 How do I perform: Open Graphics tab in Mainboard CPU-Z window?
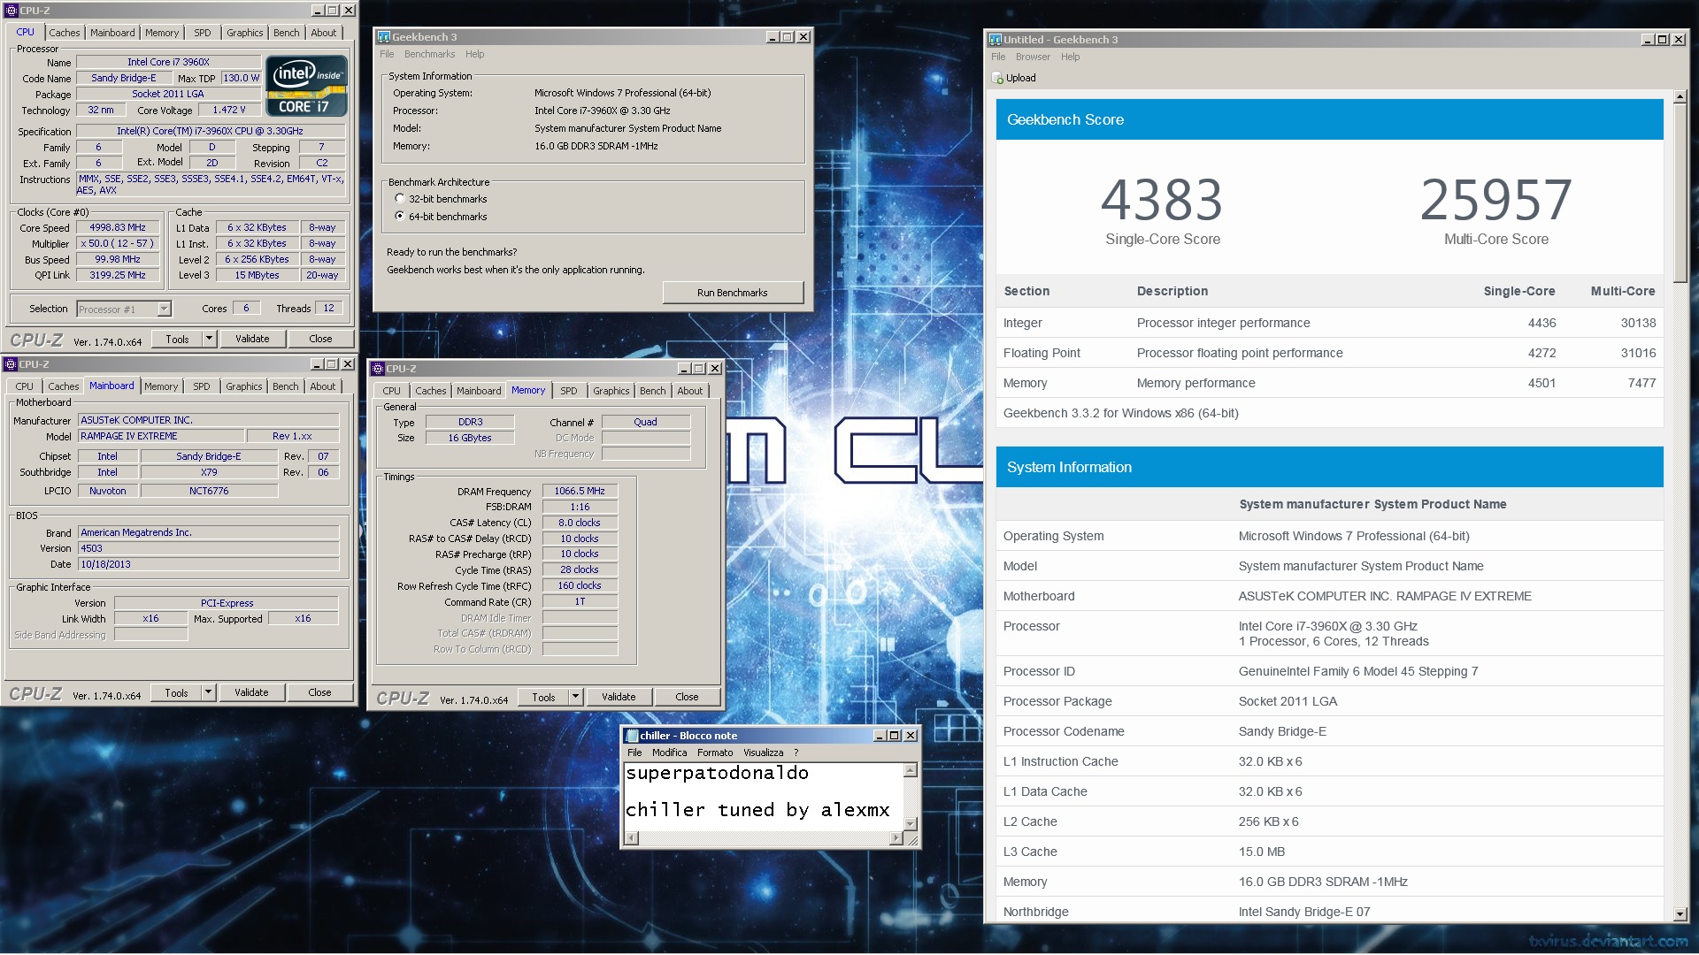244,386
